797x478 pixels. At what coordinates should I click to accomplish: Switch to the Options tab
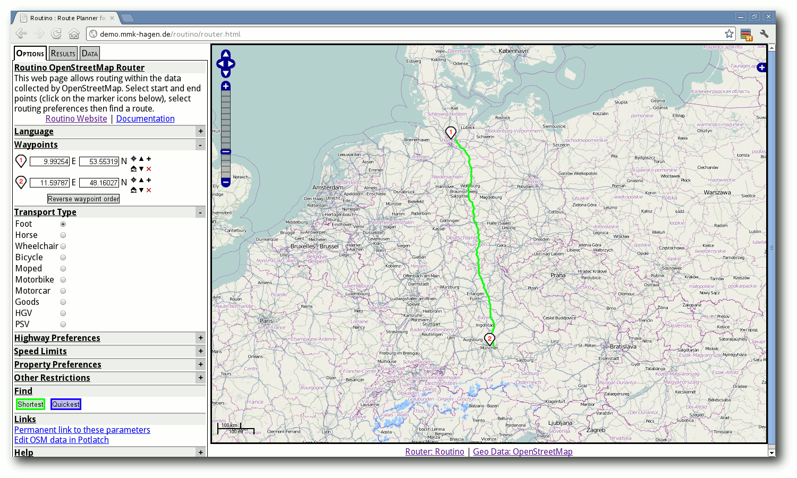coord(30,53)
